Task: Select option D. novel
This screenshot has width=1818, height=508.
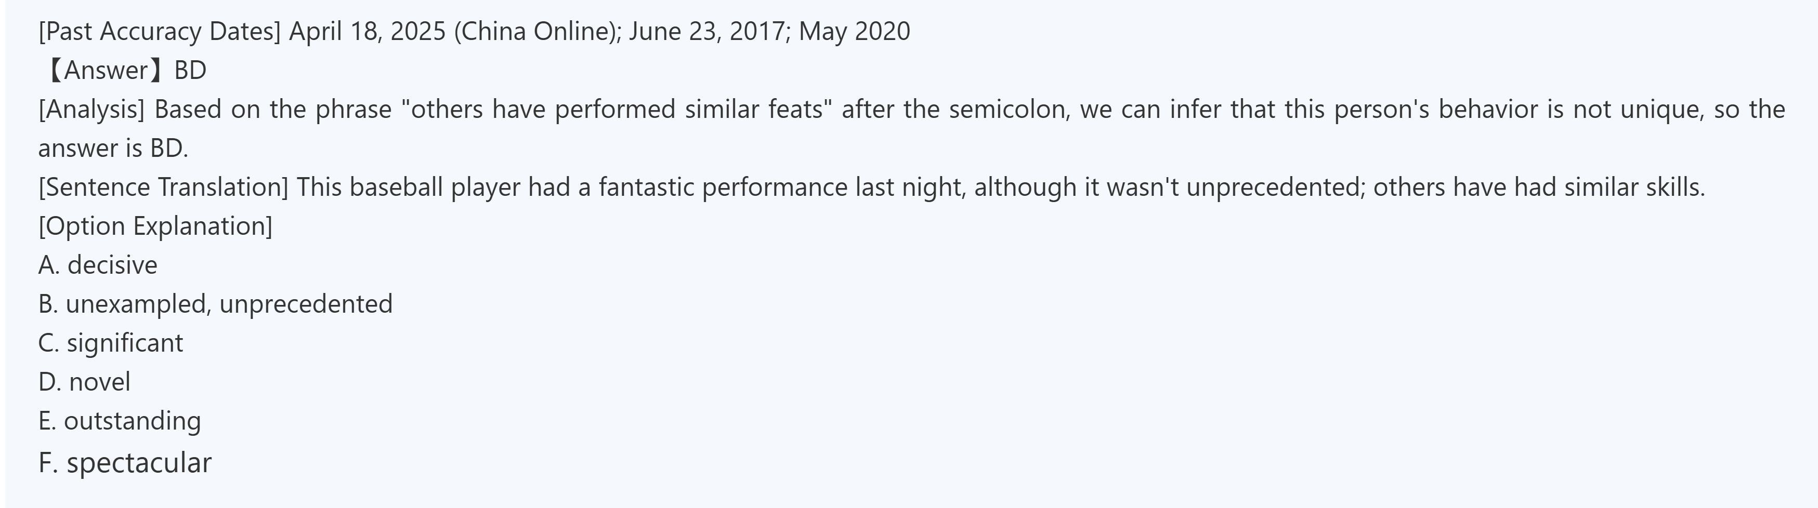Action: click(x=85, y=382)
